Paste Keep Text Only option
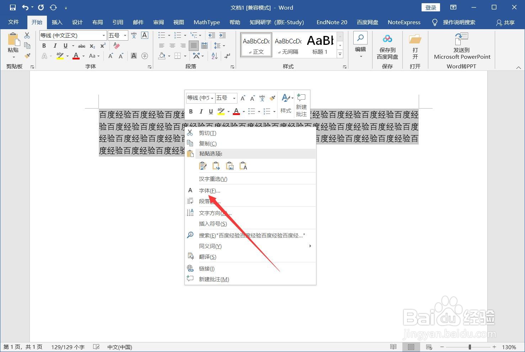 tap(243, 166)
